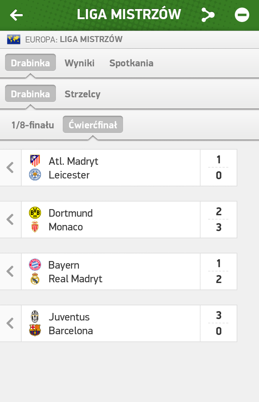Switch to the Wyniki tab
This screenshot has height=402, width=259.
coord(79,63)
